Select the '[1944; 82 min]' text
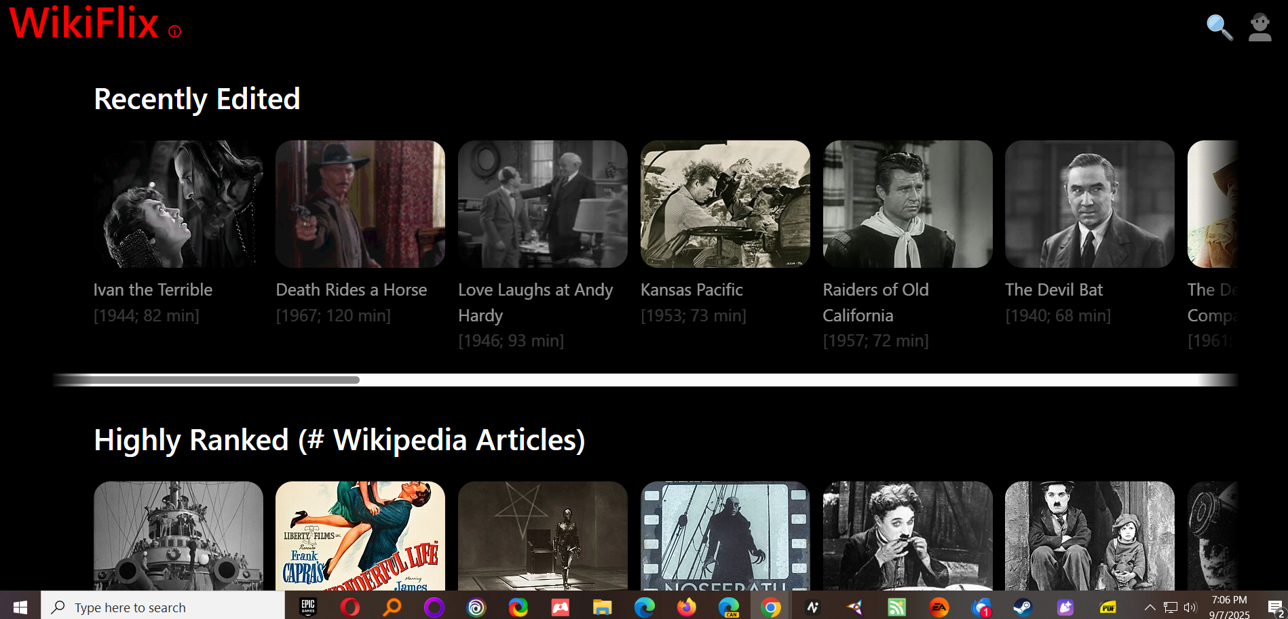 pos(147,315)
